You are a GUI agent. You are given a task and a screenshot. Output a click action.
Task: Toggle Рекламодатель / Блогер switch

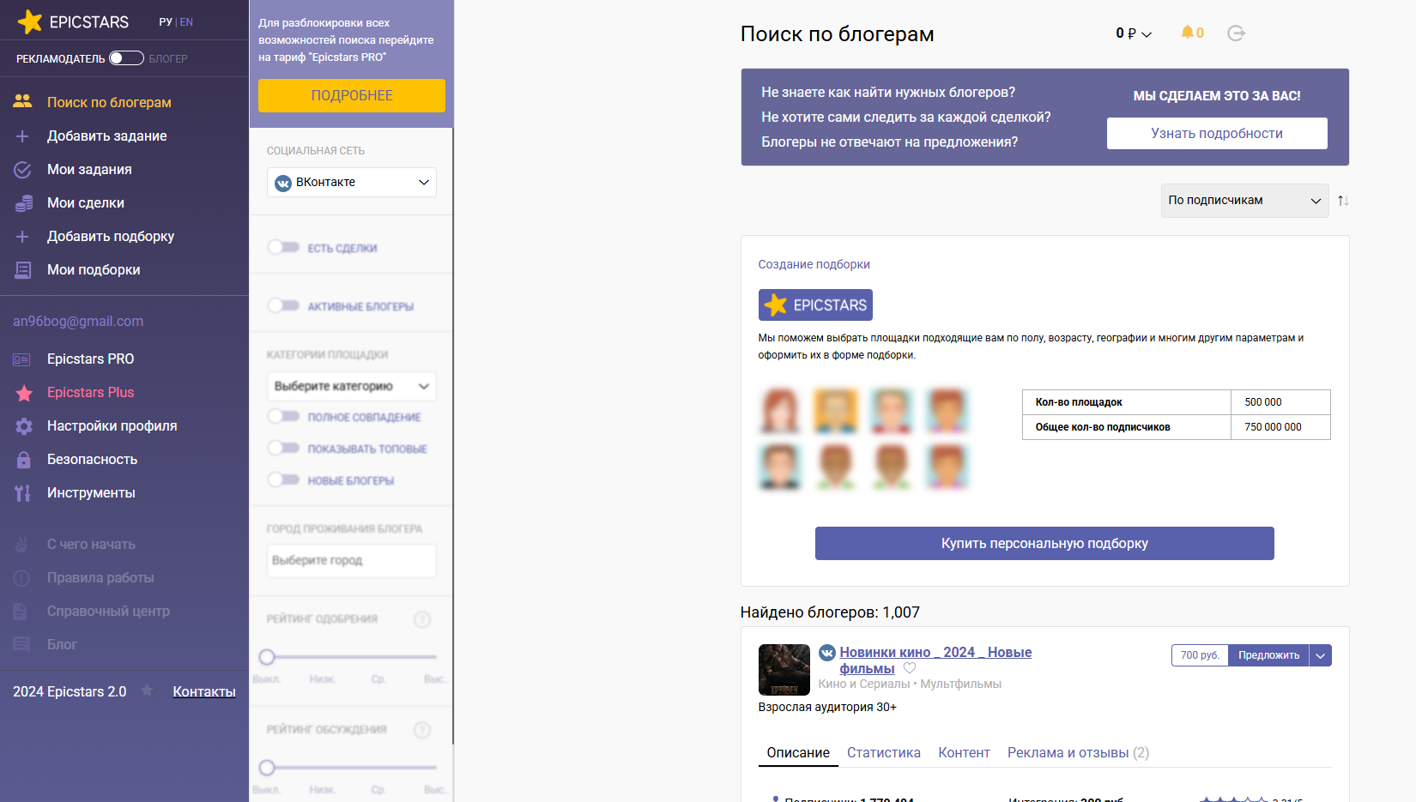[126, 58]
